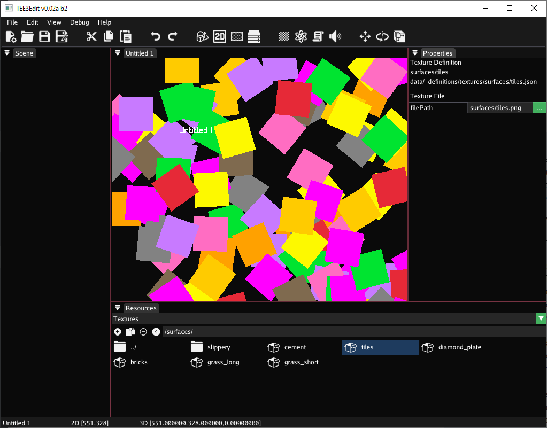
Task: Toggle the physics simulation icon
Action: coord(301,36)
